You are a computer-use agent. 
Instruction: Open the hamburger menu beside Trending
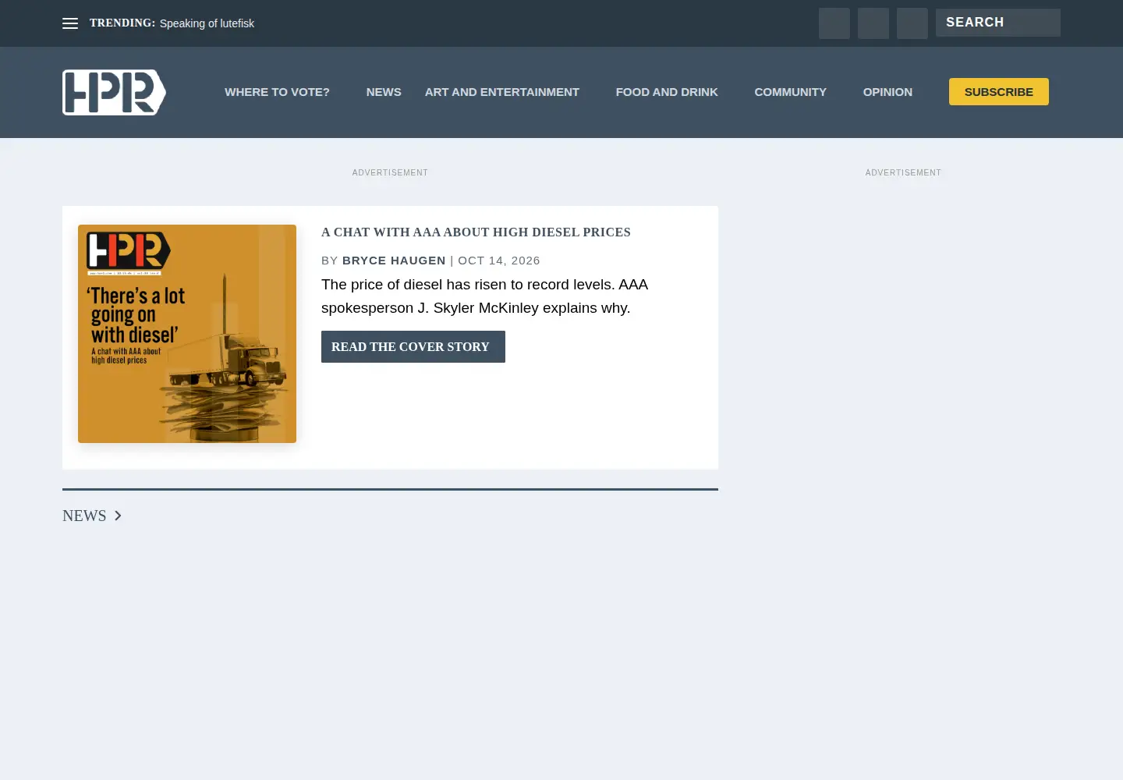coord(70,23)
